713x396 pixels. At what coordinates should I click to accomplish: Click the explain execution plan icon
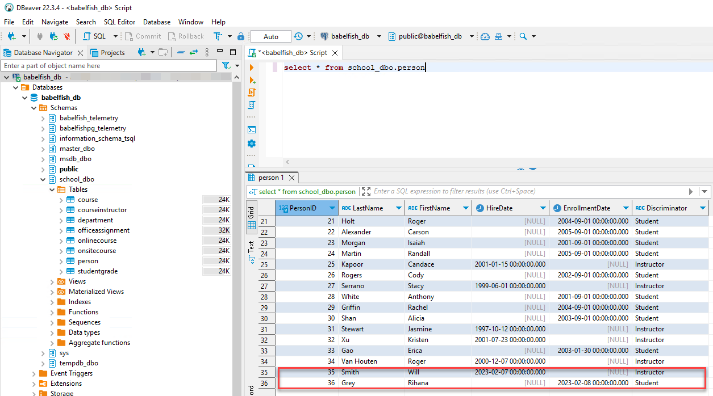252,105
